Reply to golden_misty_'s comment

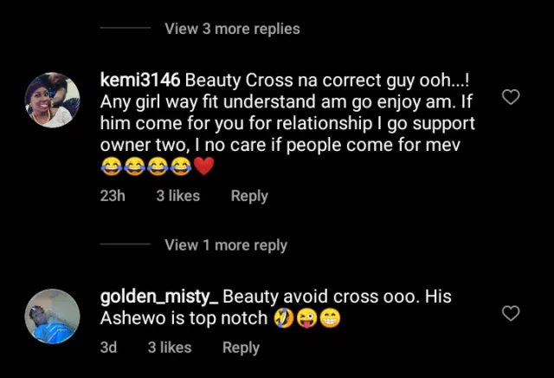(x=241, y=347)
